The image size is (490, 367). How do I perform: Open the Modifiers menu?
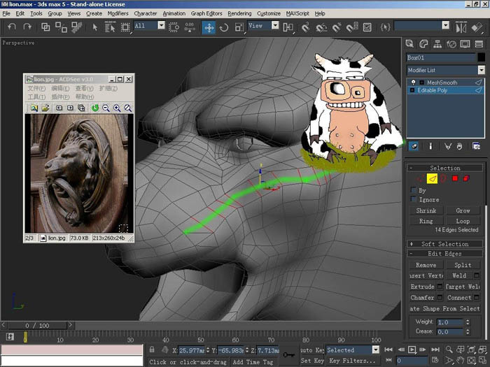pyautogui.click(x=118, y=13)
